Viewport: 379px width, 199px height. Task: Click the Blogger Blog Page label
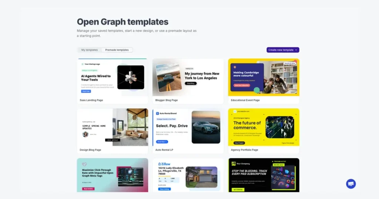[x=167, y=100]
